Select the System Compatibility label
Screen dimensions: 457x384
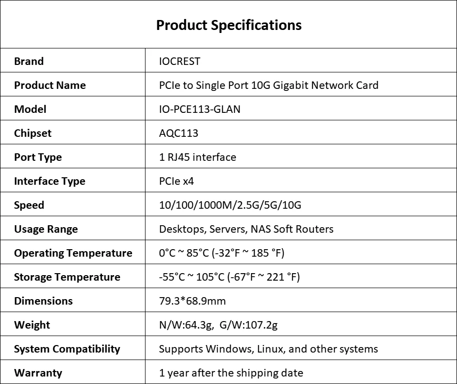[67, 349]
